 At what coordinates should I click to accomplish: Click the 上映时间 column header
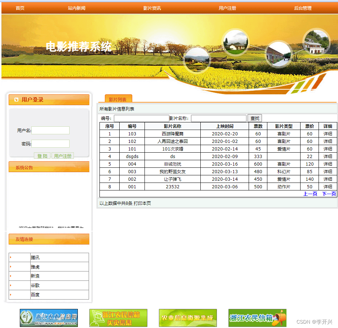224,126
